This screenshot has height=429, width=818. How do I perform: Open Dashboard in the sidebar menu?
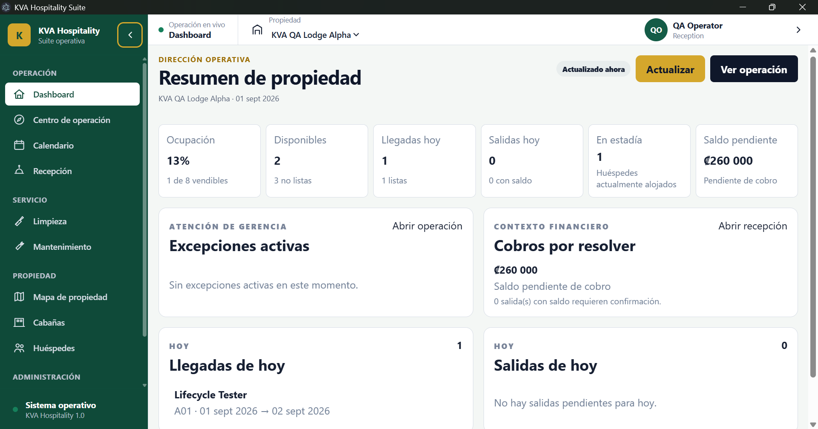click(x=72, y=94)
